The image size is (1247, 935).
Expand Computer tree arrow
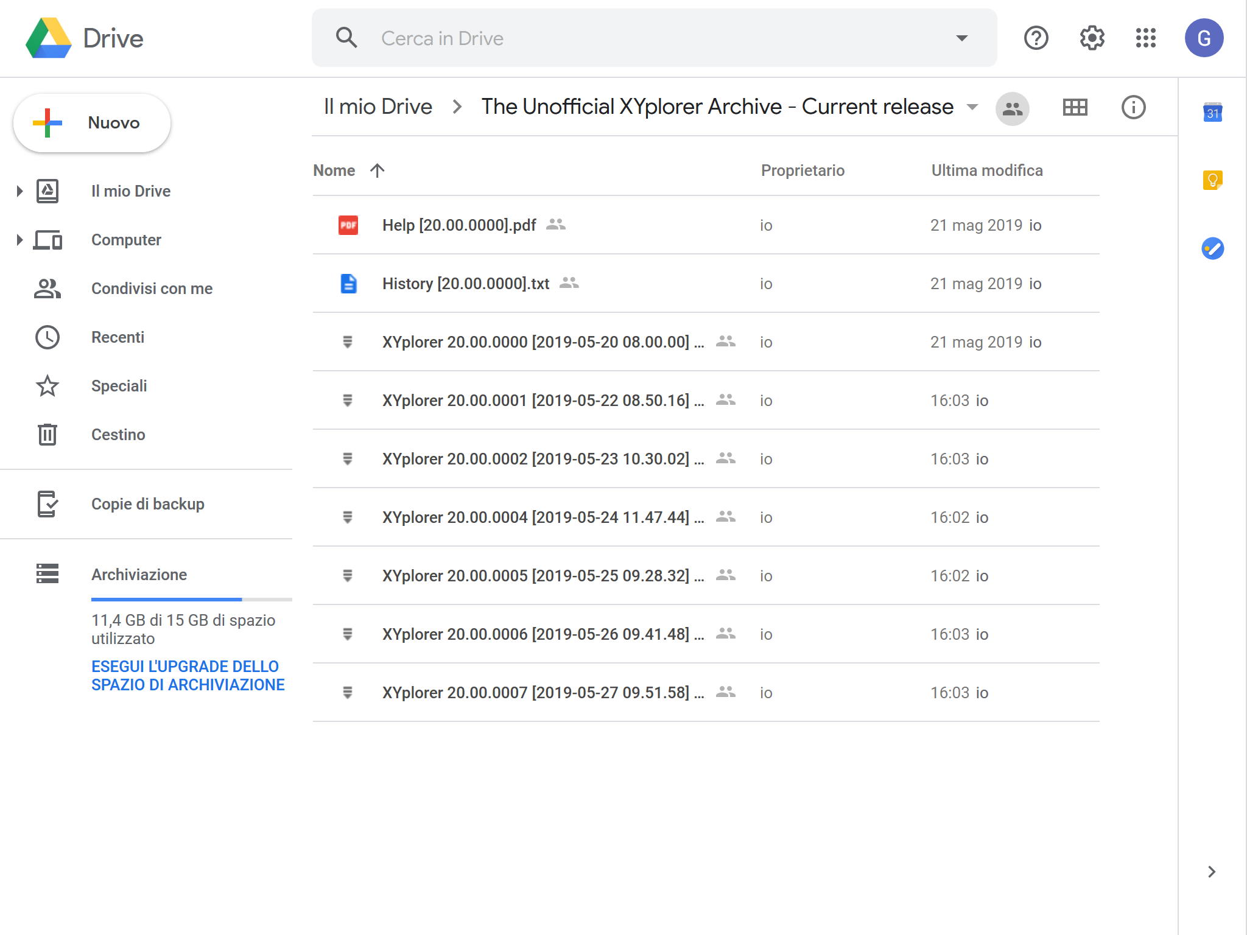click(x=19, y=240)
